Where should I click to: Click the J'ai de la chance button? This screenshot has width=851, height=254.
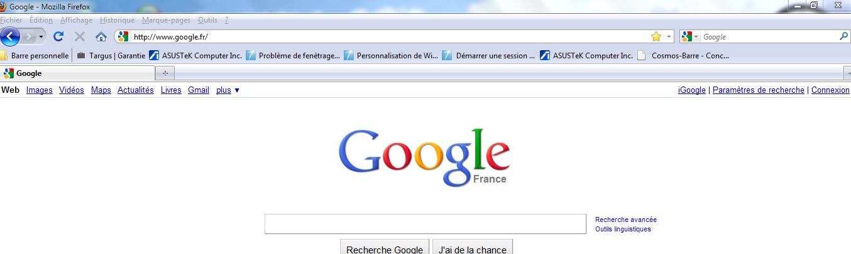coord(473,249)
